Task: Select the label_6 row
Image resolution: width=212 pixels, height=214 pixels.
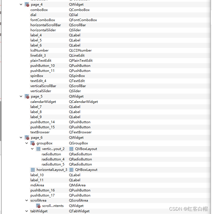Action: point(36,45)
